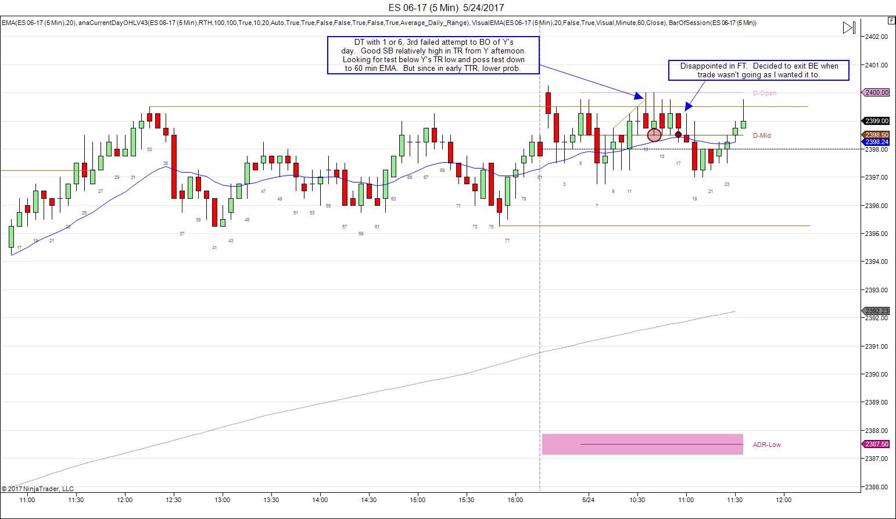
Task: Select the pink ADR-Low zone rectangle
Action: [642, 444]
